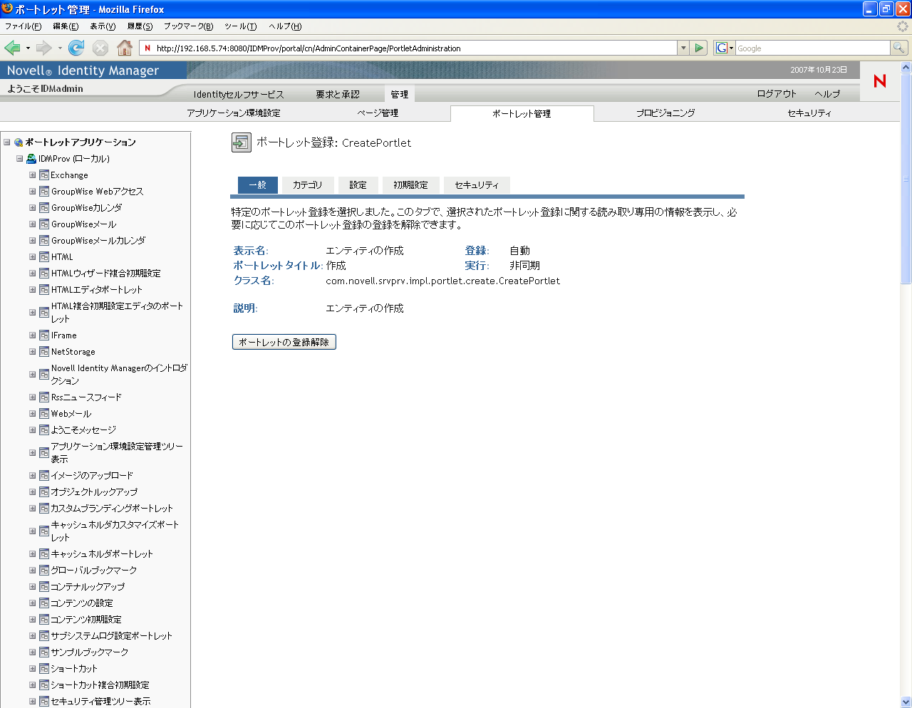Click the Stop loading icon
This screenshot has height=708, width=912.
pos(100,48)
